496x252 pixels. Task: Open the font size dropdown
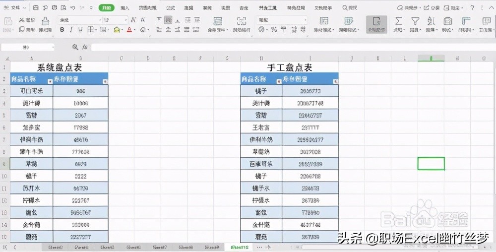tap(125, 20)
